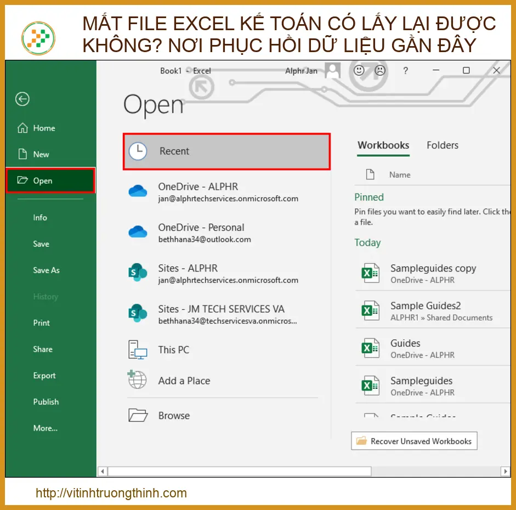This screenshot has width=516, height=510.
Task: Select Open in the green sidebar
Action: pos(50,180)
